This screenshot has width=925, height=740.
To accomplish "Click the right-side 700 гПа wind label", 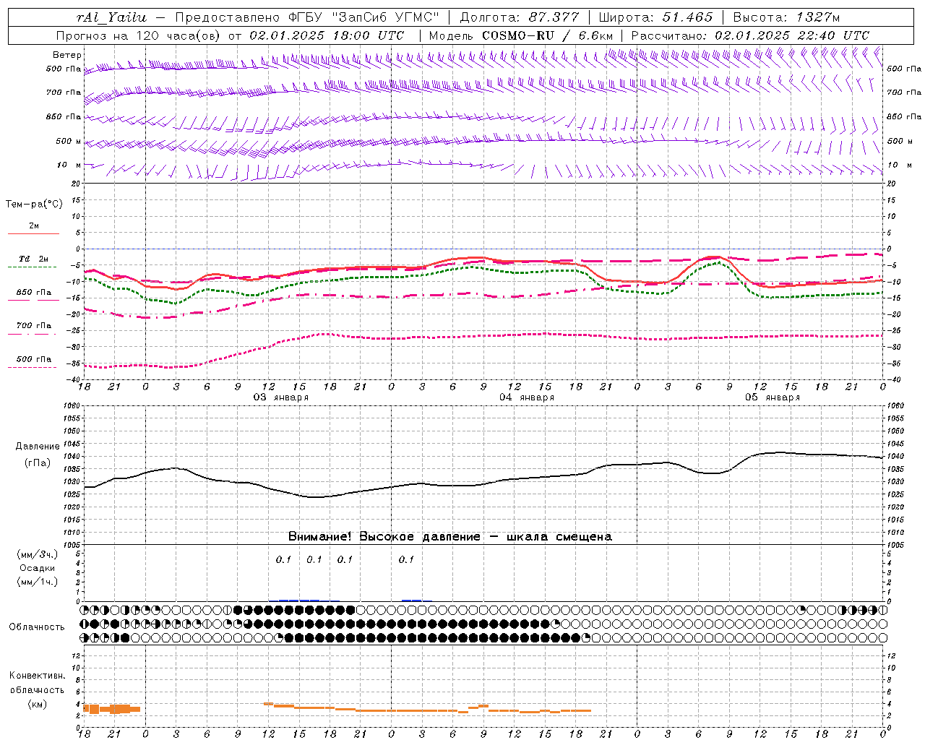I will click(904, 92).
